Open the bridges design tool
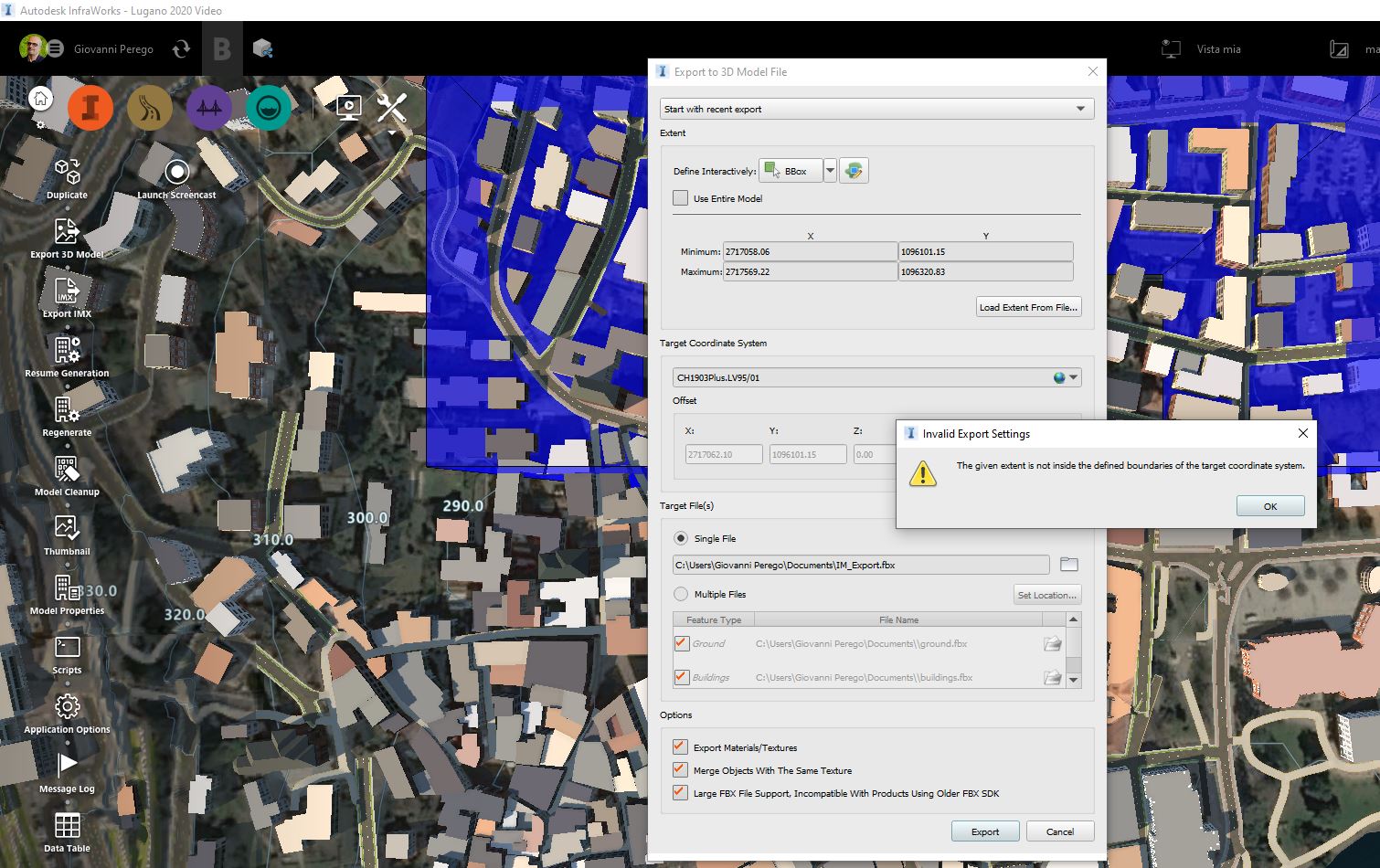This screenshot has width=1380, height=868. pyautogui.click(x=208, y=107)
